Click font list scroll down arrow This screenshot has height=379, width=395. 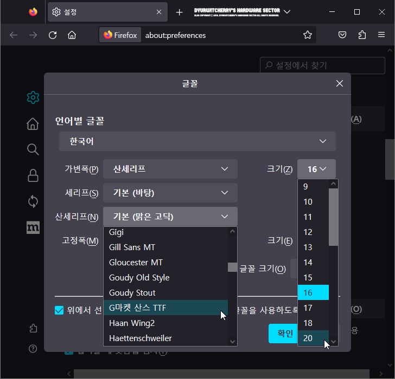pos(233,341)
